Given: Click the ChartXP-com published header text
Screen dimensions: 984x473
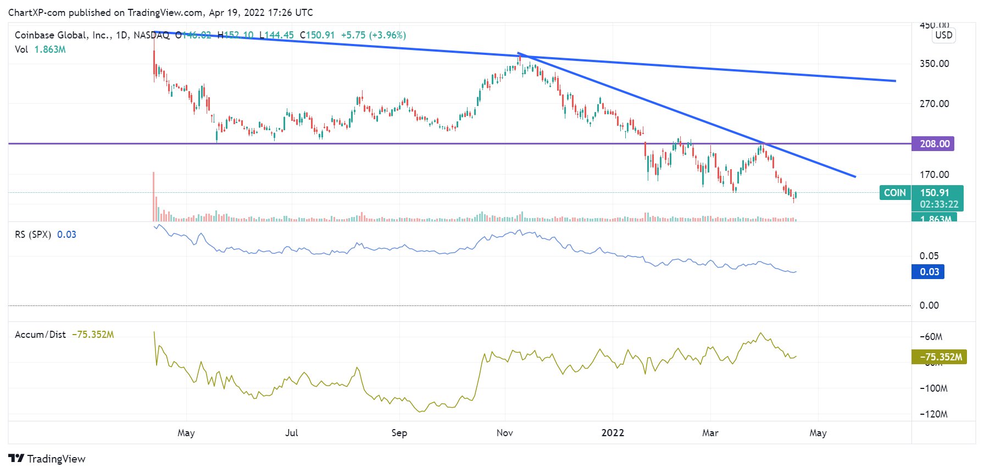Looking at the screenshot, I should (160, 12).
